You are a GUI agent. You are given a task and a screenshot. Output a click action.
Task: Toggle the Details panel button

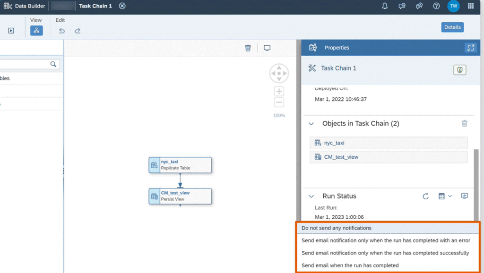pyautogui.click(x=452, y=27)
